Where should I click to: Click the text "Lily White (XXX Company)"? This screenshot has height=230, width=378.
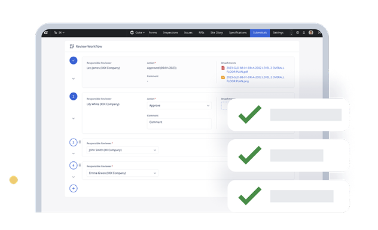[103, 104]
